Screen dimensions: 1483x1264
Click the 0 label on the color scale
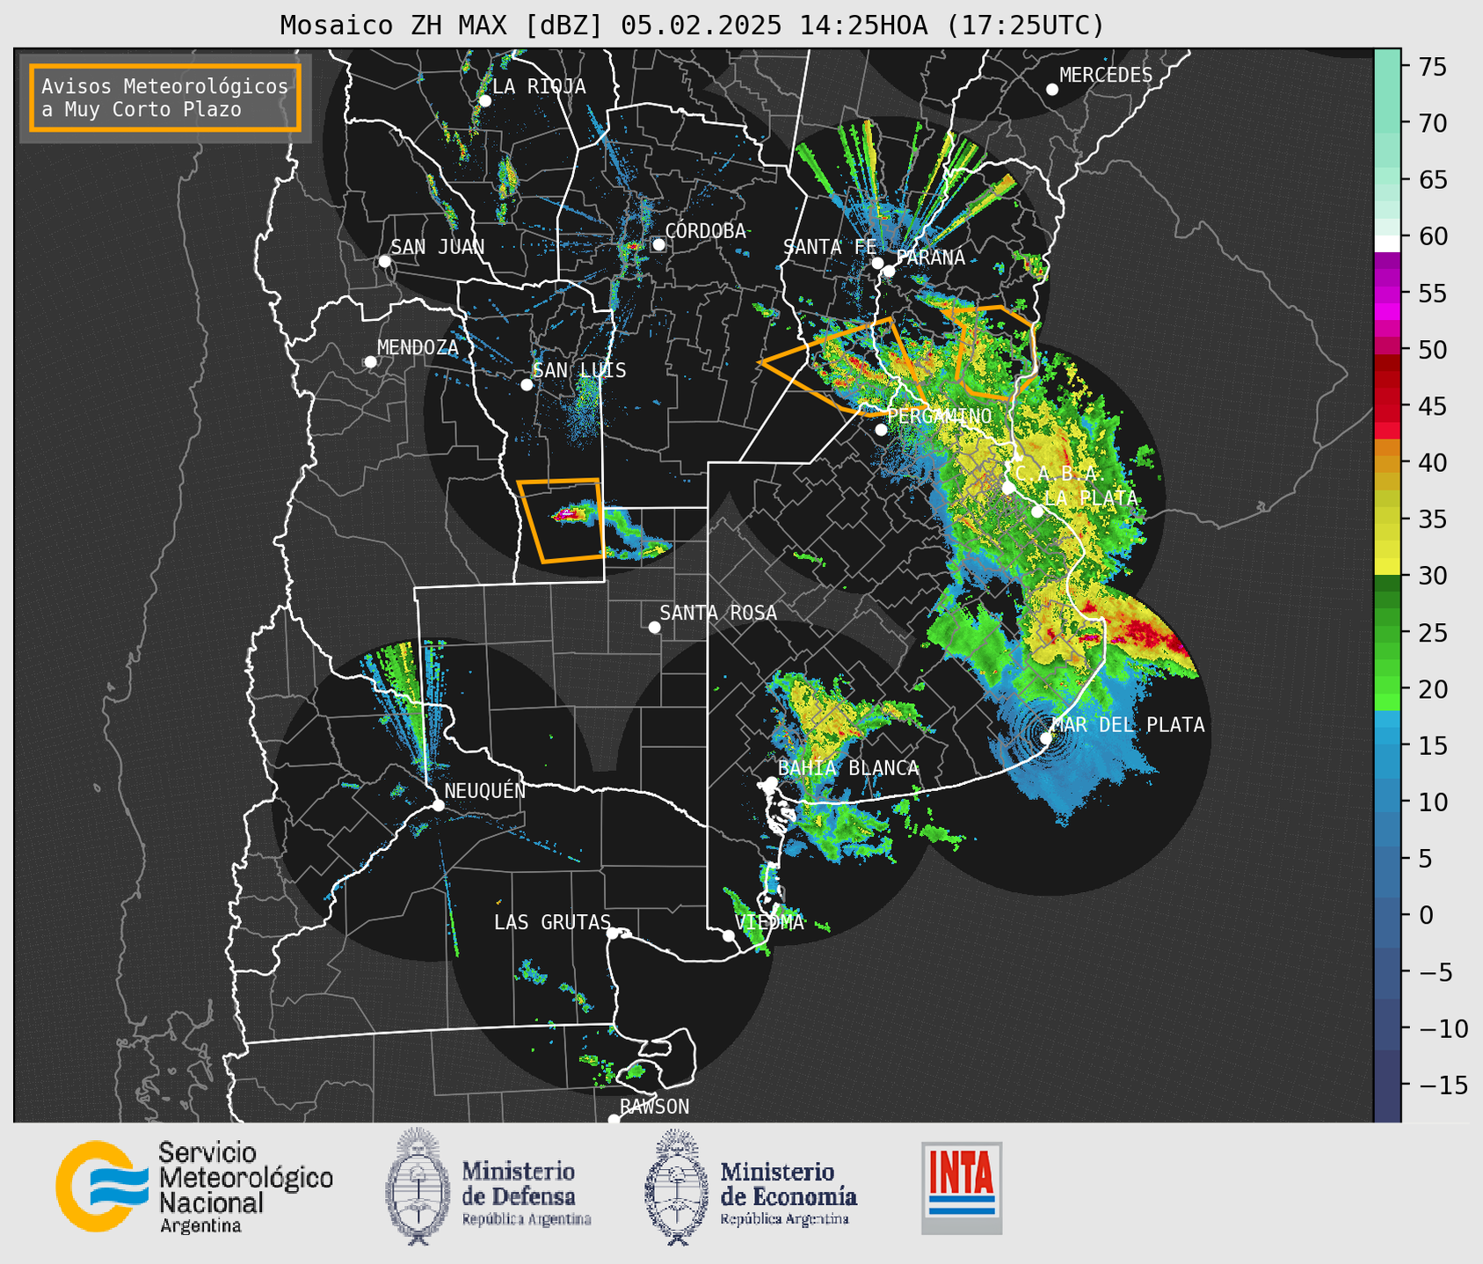[1425, 915]
